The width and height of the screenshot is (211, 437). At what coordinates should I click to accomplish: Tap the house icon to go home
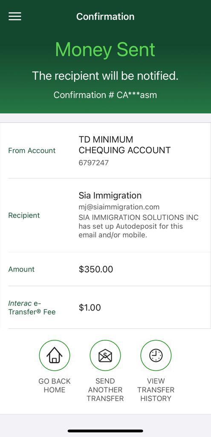pyautogui.click(x=55, y=355)
